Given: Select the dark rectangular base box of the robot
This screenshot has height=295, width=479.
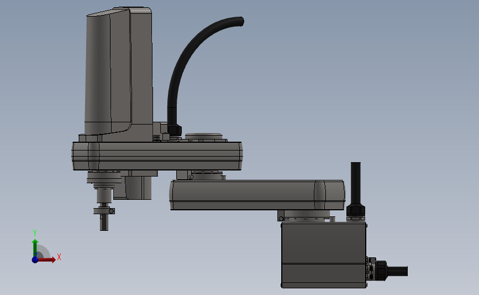Looking at the screenshot, I should tap(324, 255).
